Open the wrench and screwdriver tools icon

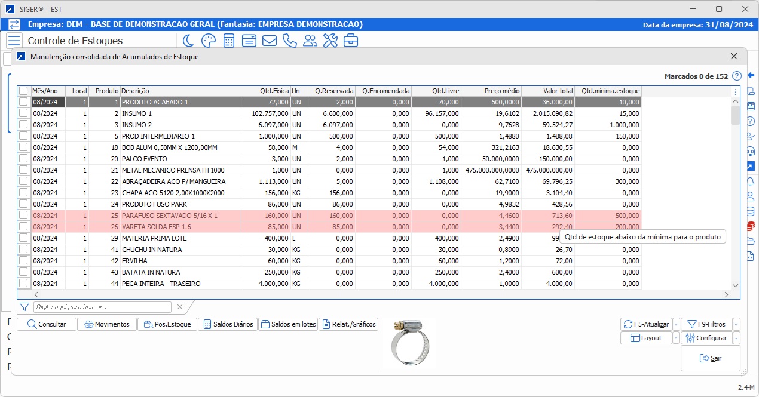(330, 41)
